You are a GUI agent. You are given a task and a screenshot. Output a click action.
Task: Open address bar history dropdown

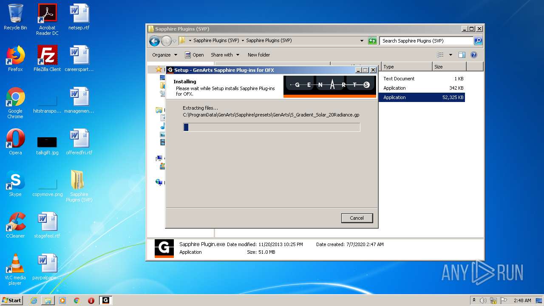(362, 41)
